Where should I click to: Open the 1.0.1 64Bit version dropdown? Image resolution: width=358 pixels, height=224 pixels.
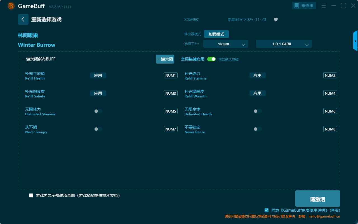coord(284,44)
